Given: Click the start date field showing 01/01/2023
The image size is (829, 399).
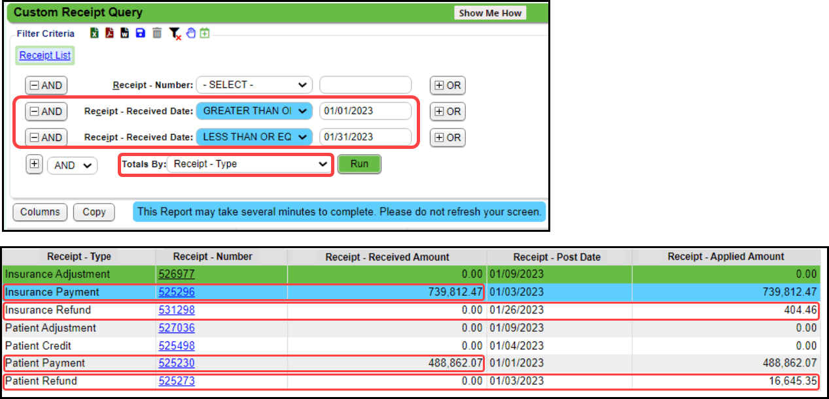Looking at the screenshot, I should point(365,110).
